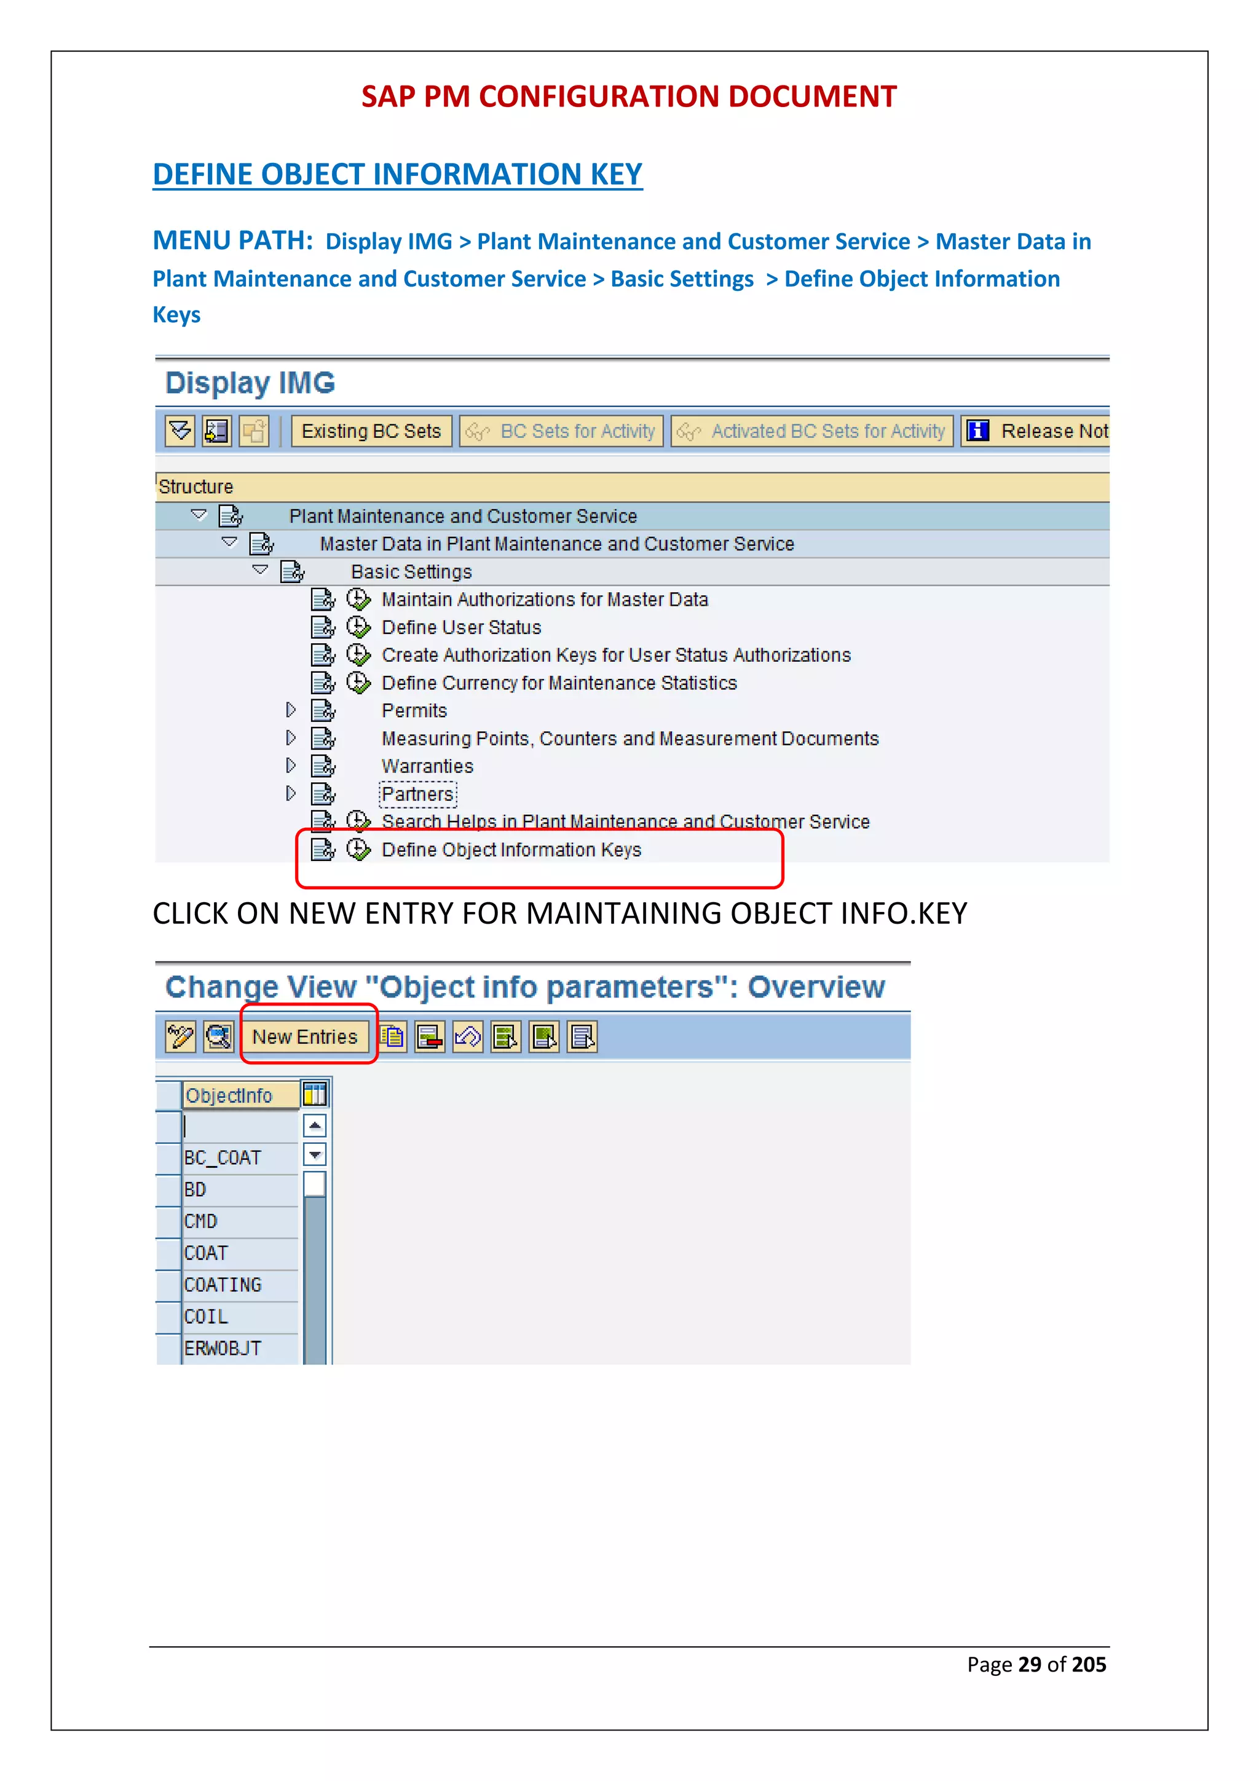Expand the Partners node
The width and height of the screenshot is (1259, 1781).
(291, 793)
